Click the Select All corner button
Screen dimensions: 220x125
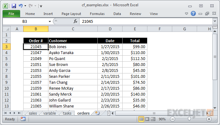pyautogui.click(x=7, y=29)
